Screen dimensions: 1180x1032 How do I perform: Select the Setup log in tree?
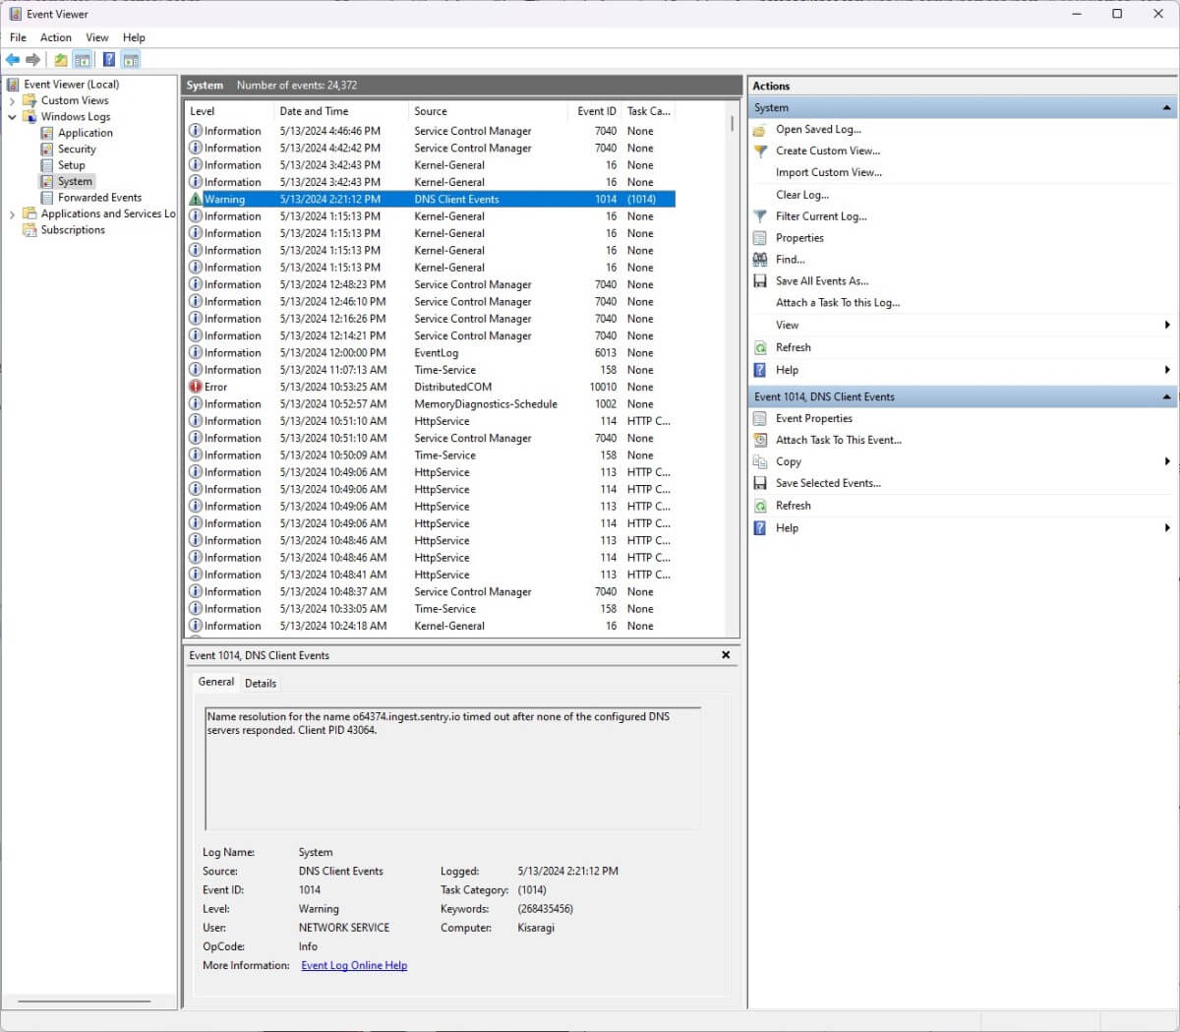click(72, 165)
